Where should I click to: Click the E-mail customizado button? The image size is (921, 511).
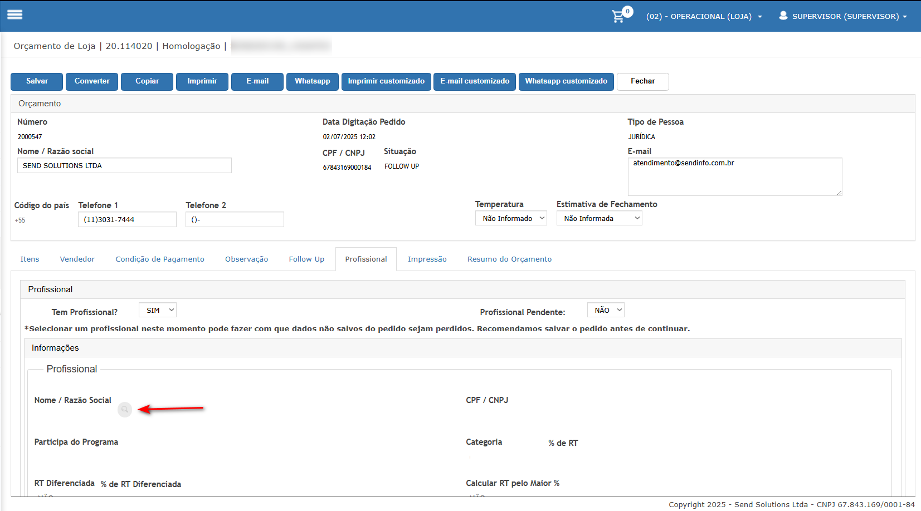point(475,81)
